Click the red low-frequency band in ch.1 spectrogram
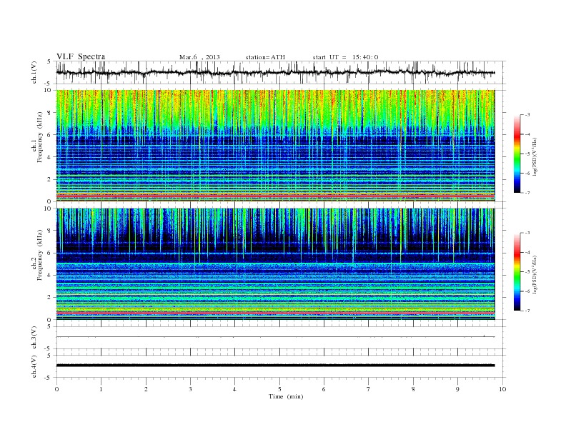Viewport: 566px width, 437px height. click(275, 196)
